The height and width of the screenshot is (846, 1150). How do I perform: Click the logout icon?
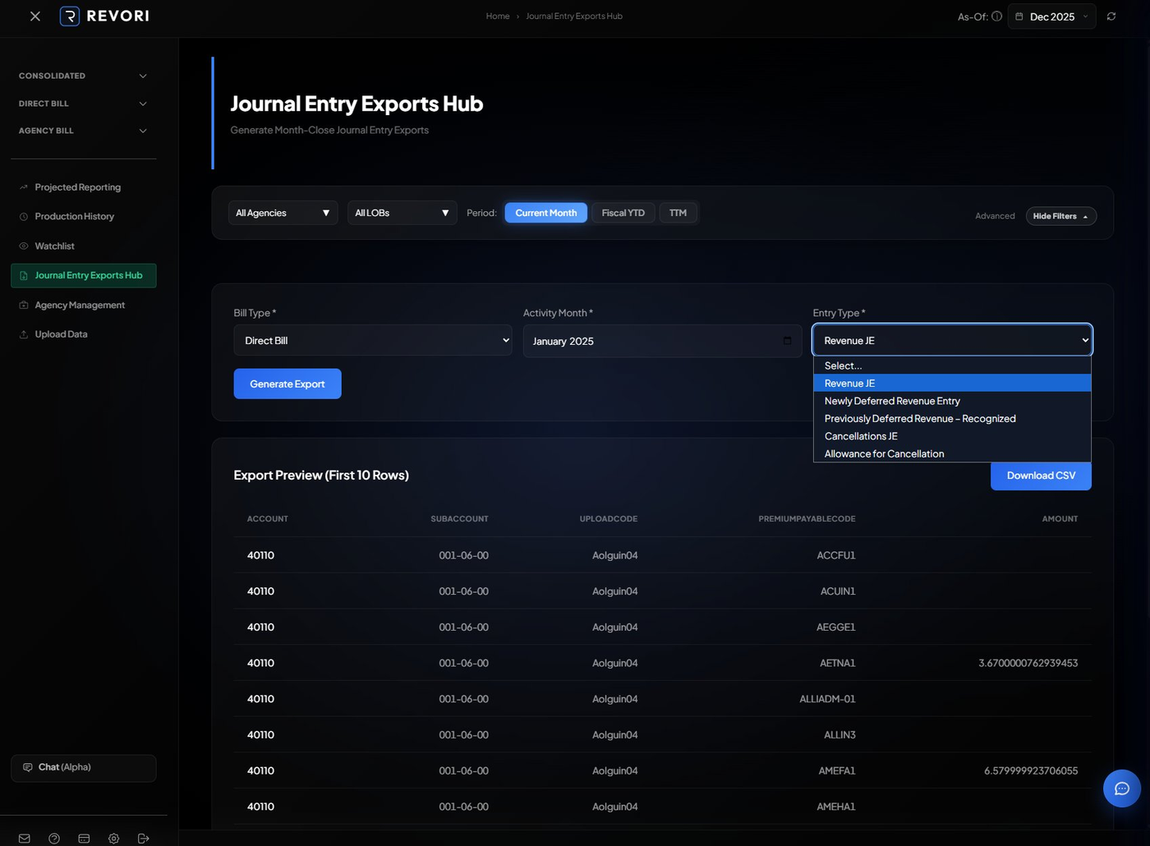click(x=144, y=839)
